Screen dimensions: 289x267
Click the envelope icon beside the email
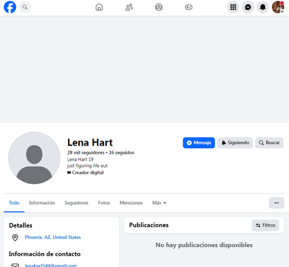[x=15, y=265]
